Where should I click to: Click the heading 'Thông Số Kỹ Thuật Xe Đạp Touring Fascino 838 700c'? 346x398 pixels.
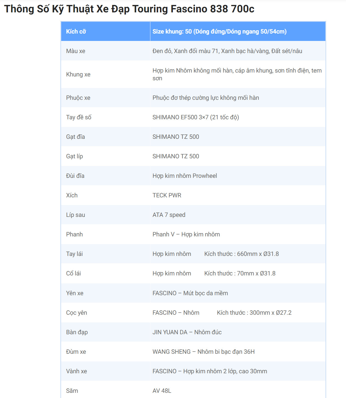(129, 9)
